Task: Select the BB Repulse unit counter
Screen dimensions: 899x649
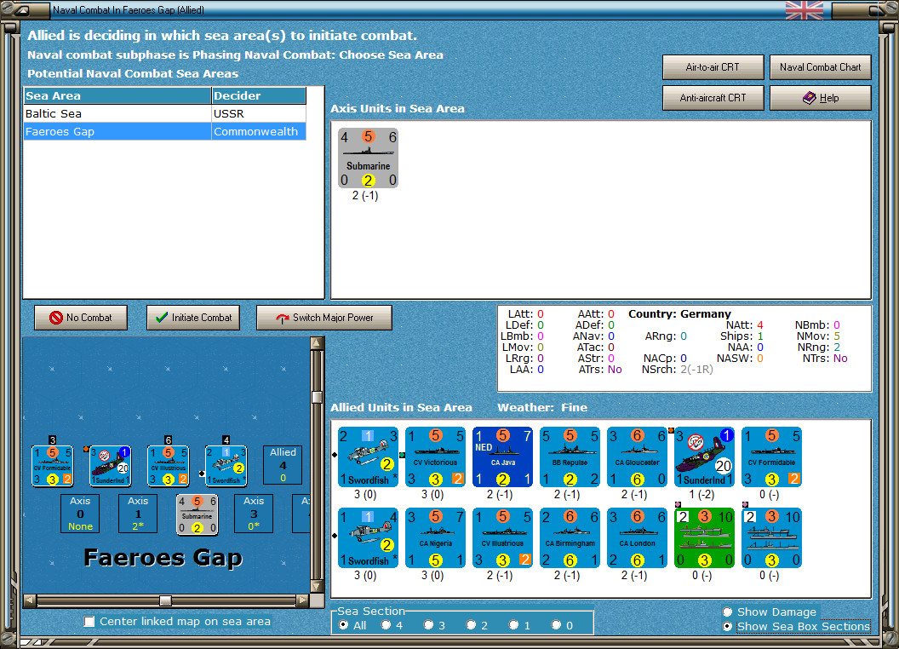Action: [x=570, y=457]
